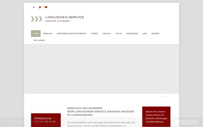Open the Über Uns menu item
This screenshot has height=127, width=203.
tap(47, 34)
